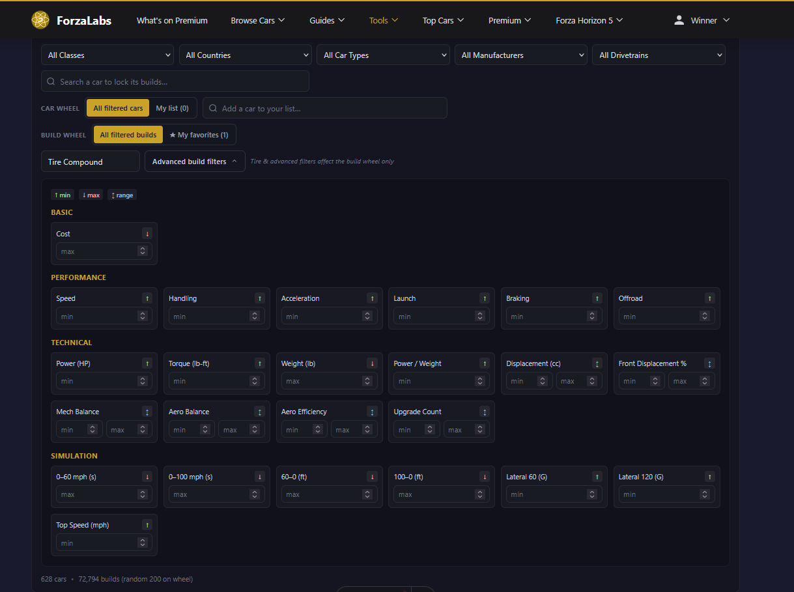Open the Forza Horizon 5 game selector
Image resolution: width=794 pixels, height=592 pixels.
coord(589,20)
